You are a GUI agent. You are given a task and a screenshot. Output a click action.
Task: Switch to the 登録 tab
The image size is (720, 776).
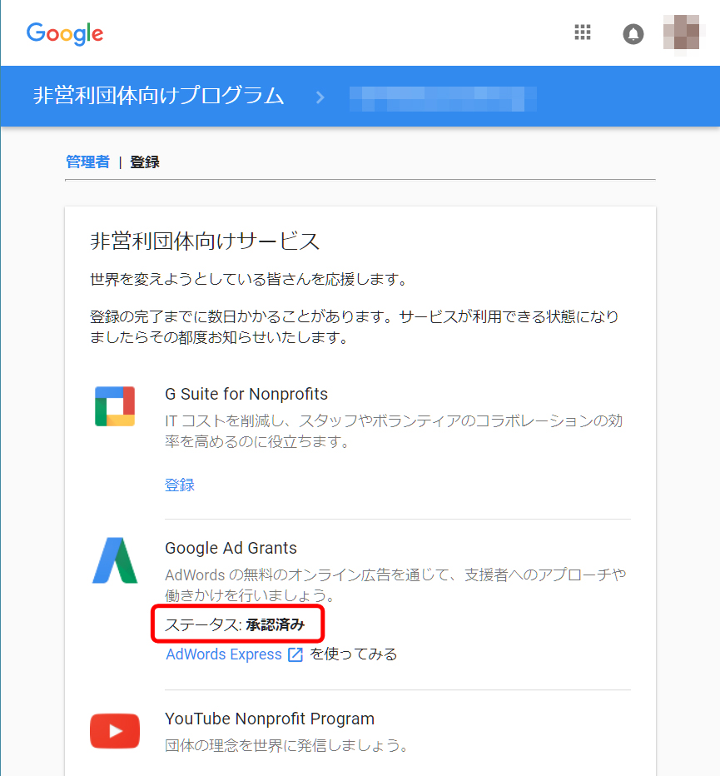(x=145, y=162)
